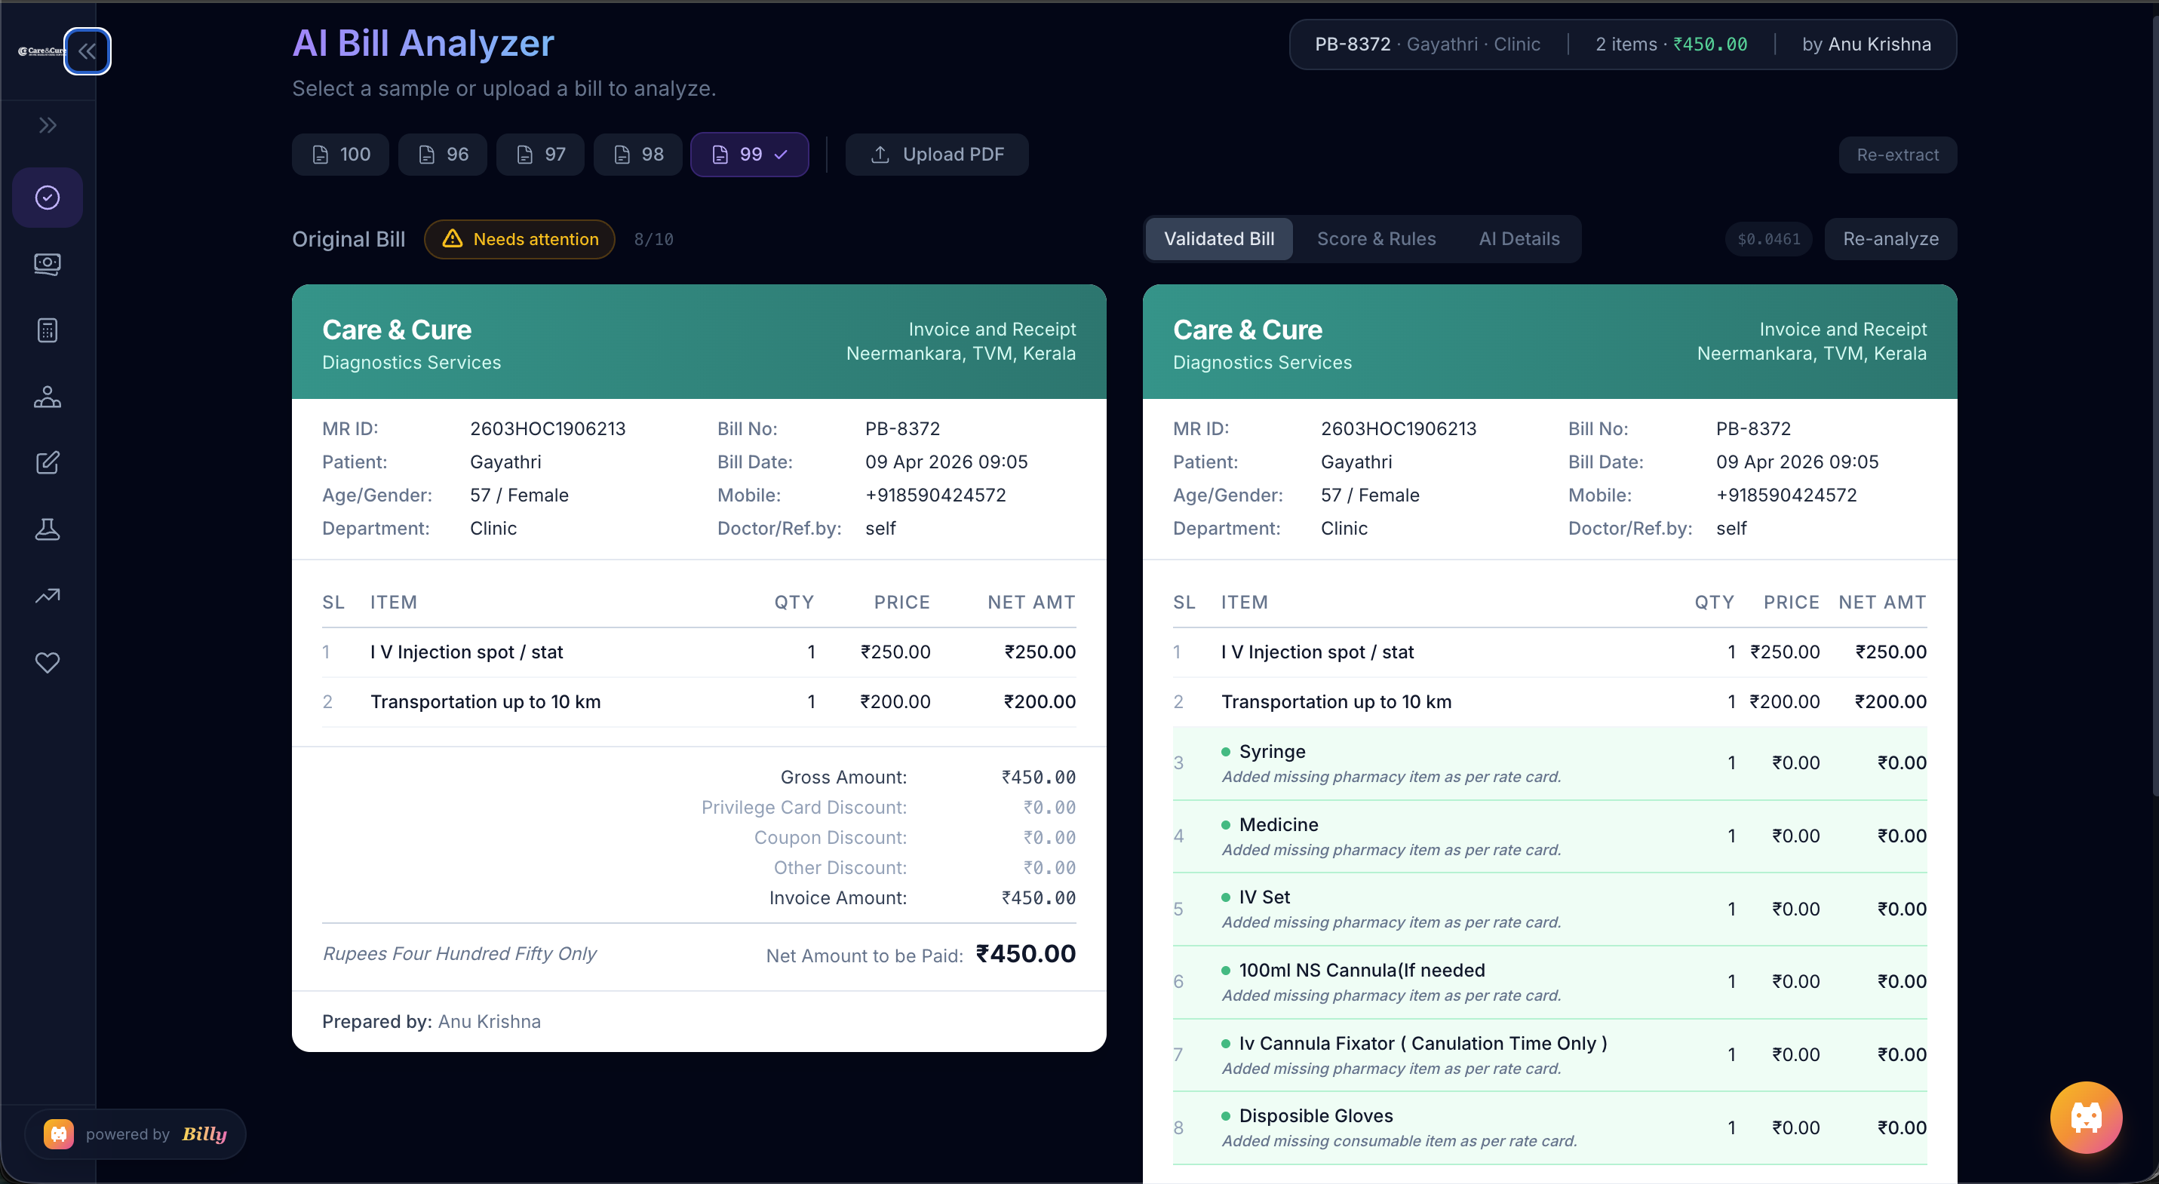
Task: Select sample bill 99
Action: click(748, 154)
